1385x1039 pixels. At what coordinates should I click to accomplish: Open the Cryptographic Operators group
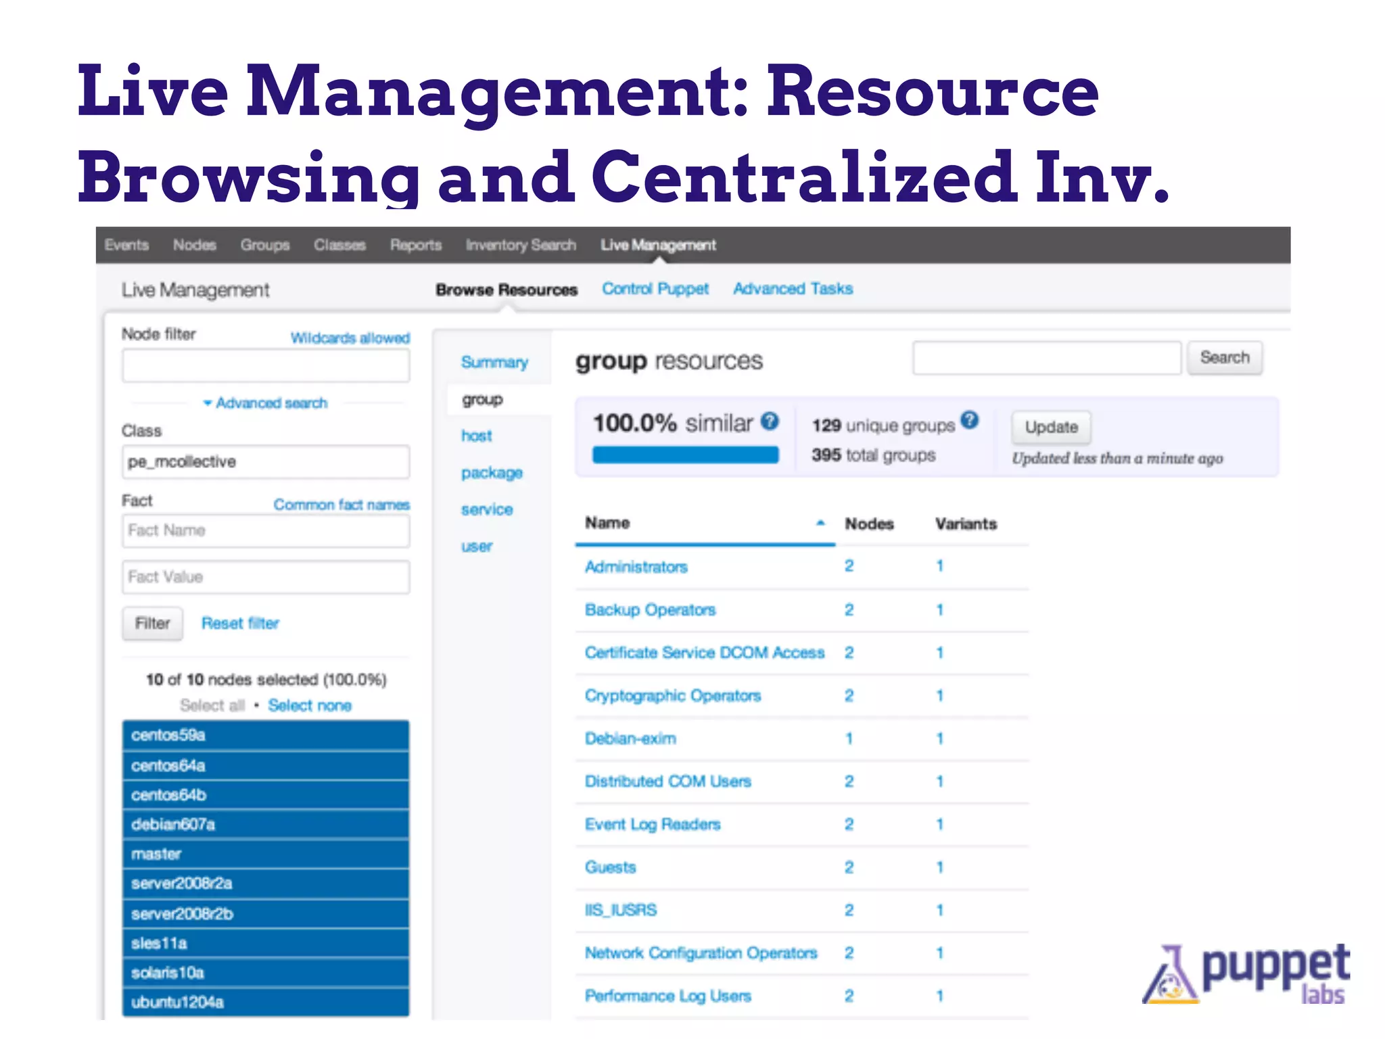point(673,696)
